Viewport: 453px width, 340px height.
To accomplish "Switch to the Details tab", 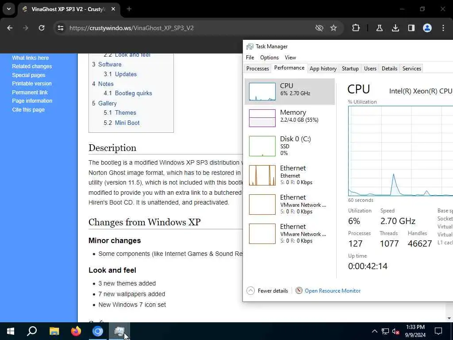I will 389,68.
